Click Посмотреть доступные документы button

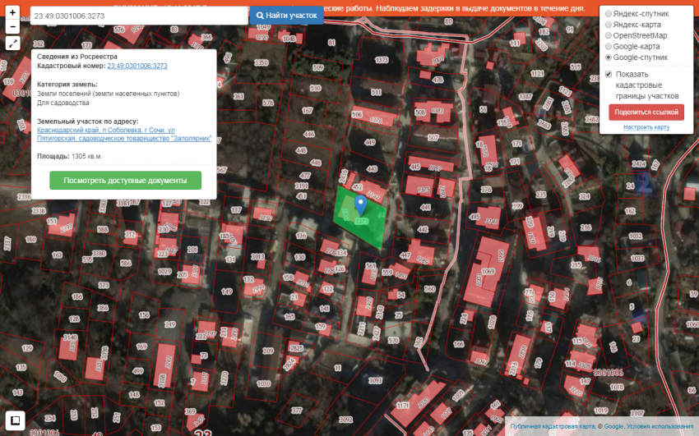coord(125,181)
